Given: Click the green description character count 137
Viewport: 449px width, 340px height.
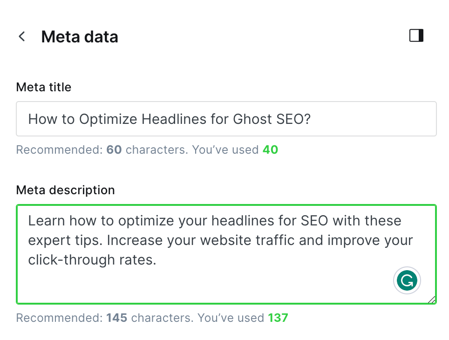Looking at the screenshot, I should tap(278, 318).
